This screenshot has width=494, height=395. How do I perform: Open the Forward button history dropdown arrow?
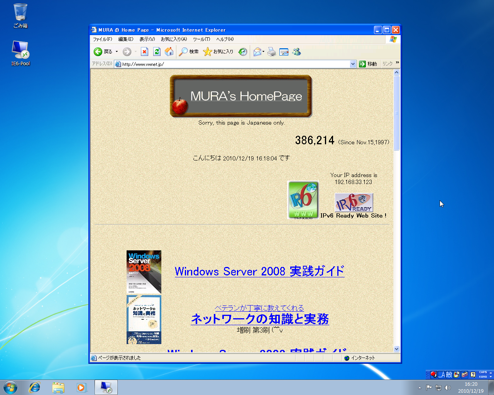[x=135, y=52]
